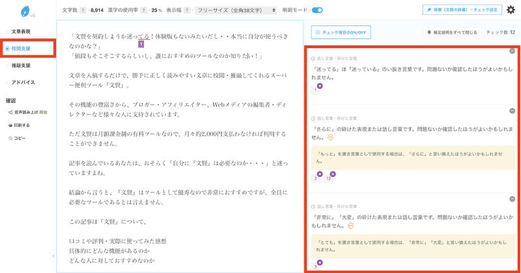The image size is (521, 273).
Task: Dismiss check 12 with purple X icon
Action: tap(333, 174)
